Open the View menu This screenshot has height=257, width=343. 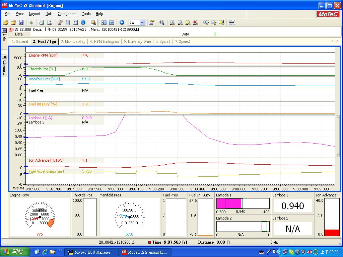tap(19, 14)
